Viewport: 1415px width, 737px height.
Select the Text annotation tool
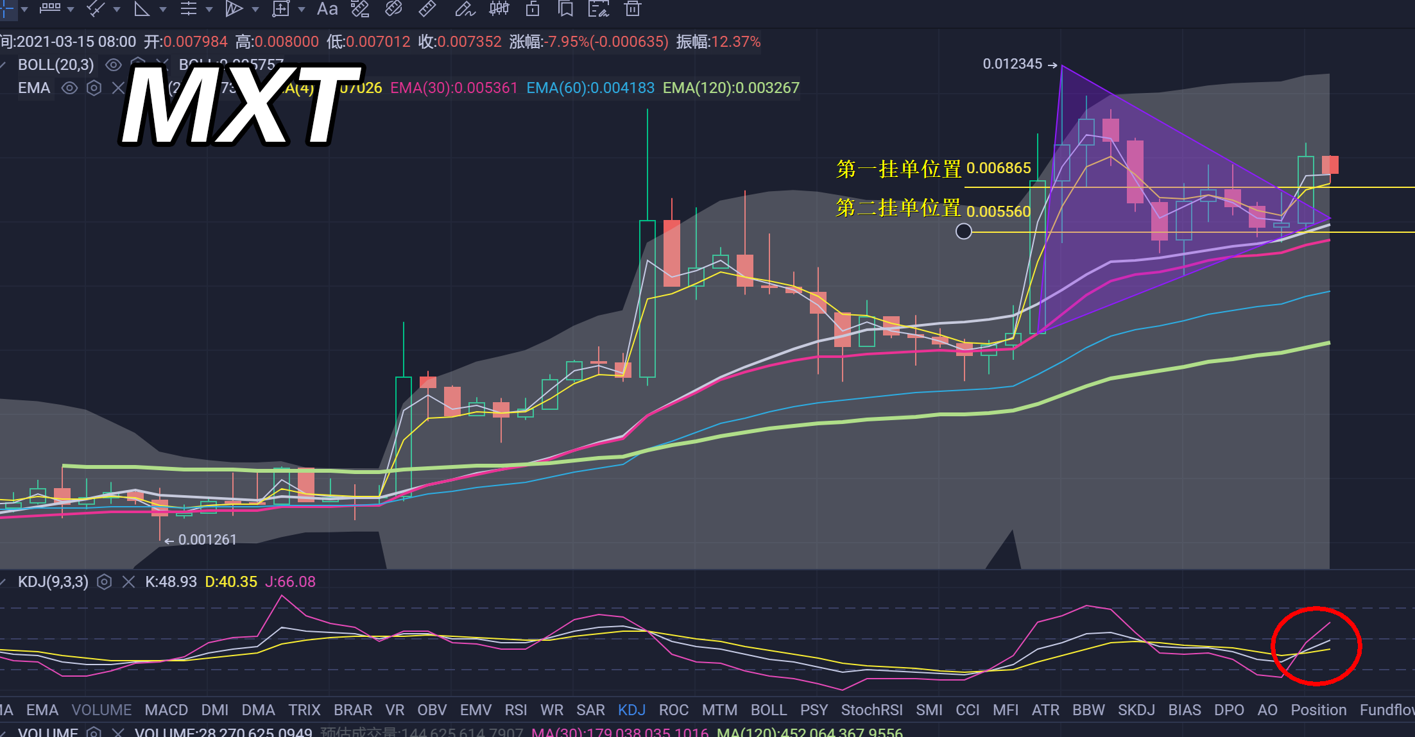tap(327, 9)
